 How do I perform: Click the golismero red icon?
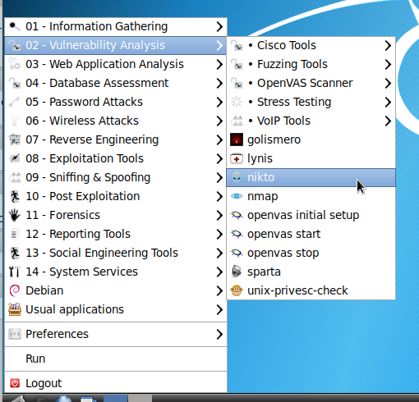237,139
